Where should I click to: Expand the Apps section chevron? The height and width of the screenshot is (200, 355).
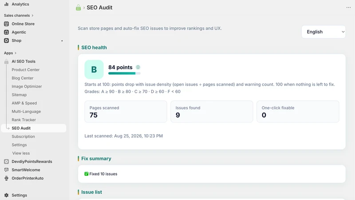[16, 53]
